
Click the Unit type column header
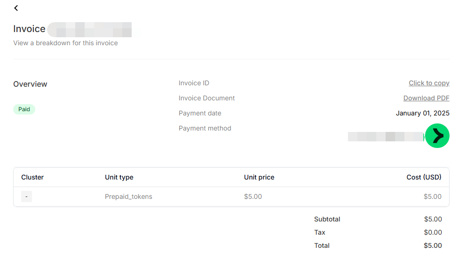point(119,177)
